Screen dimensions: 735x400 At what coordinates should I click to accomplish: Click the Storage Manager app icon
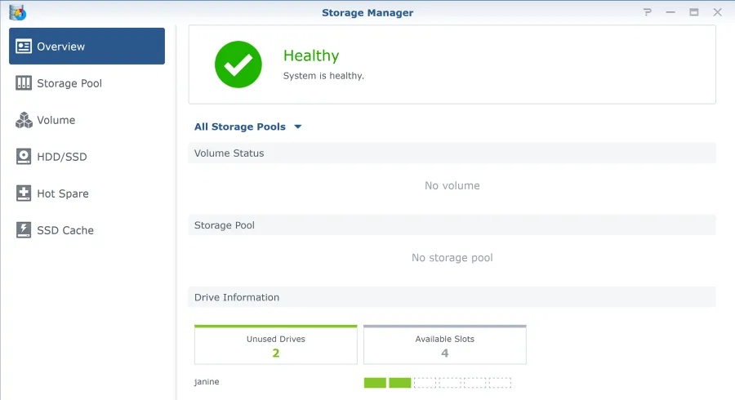(x=18, y=12)
